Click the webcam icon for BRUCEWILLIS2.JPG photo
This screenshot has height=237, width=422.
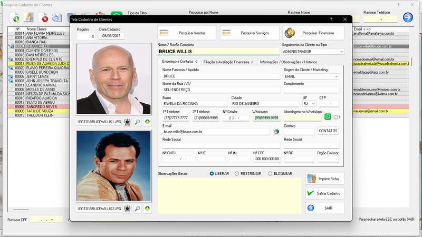tap(127, 209)
